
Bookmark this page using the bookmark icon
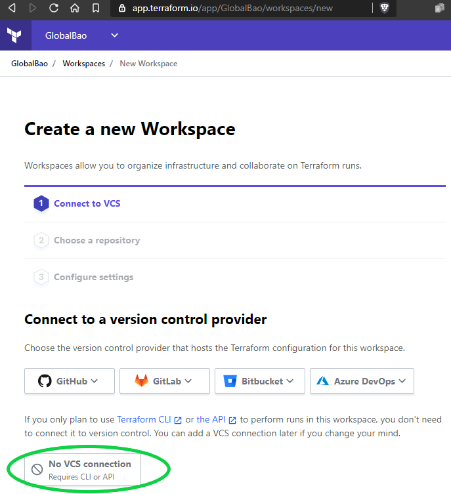pos(96,8)
